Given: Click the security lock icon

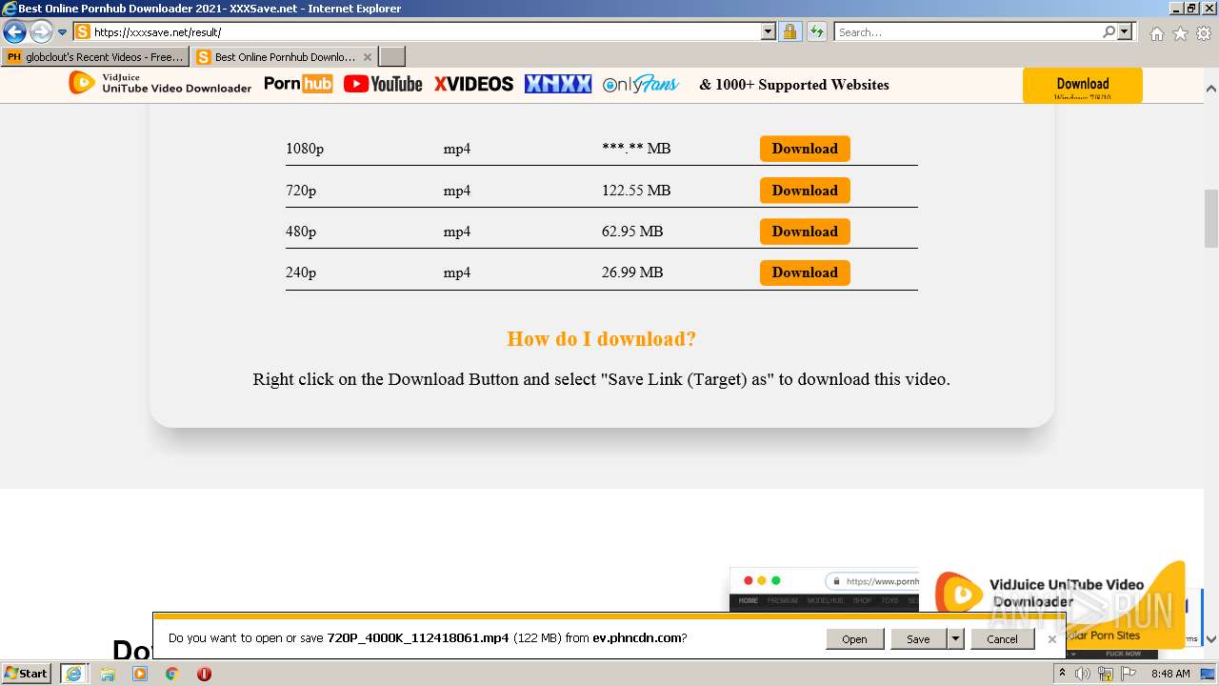Looking at the screenshot, I should coord(789,31).
